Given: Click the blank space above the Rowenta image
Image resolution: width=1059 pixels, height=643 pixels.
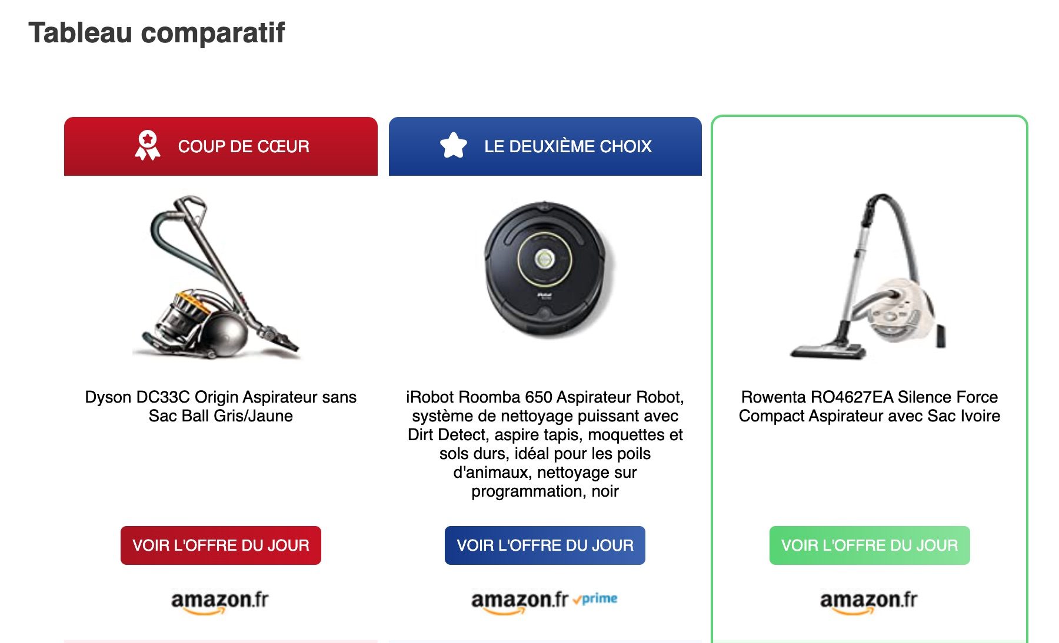Looking at the screenshot, I should [869, 152].
